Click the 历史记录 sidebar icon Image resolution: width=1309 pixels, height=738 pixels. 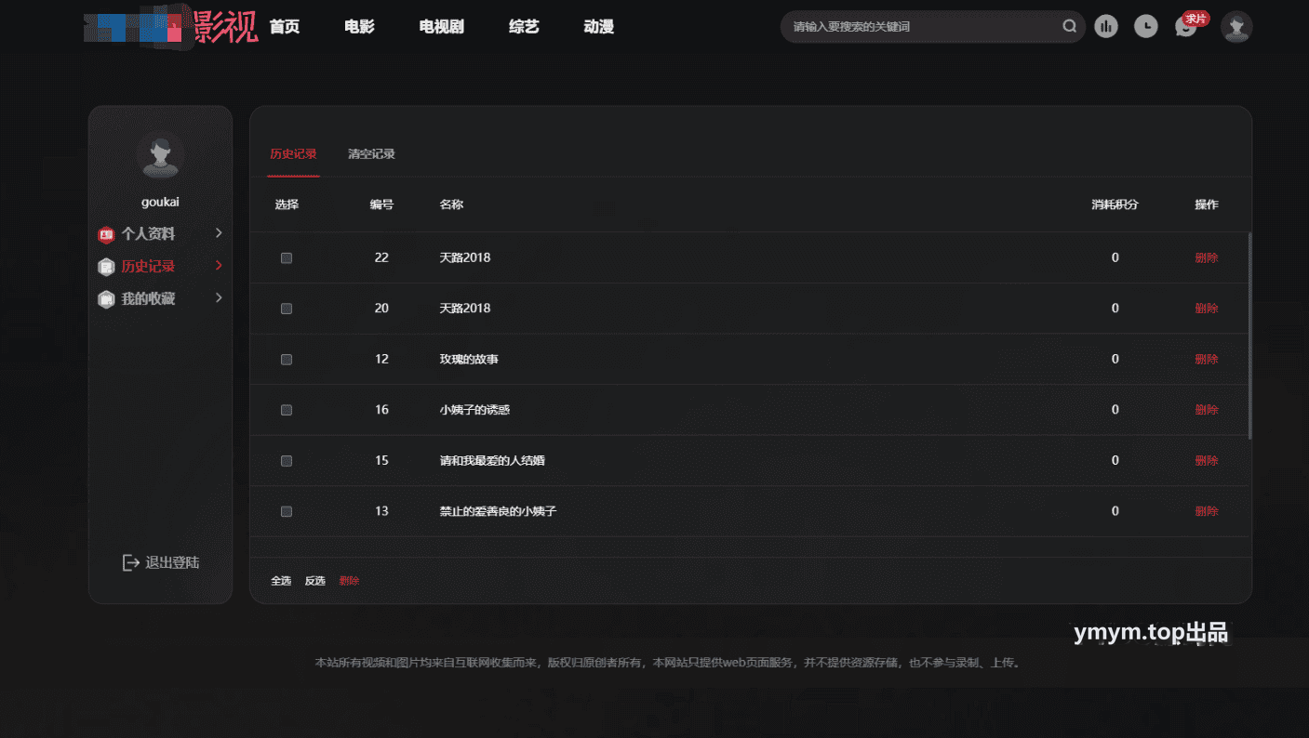coord(106,267)
